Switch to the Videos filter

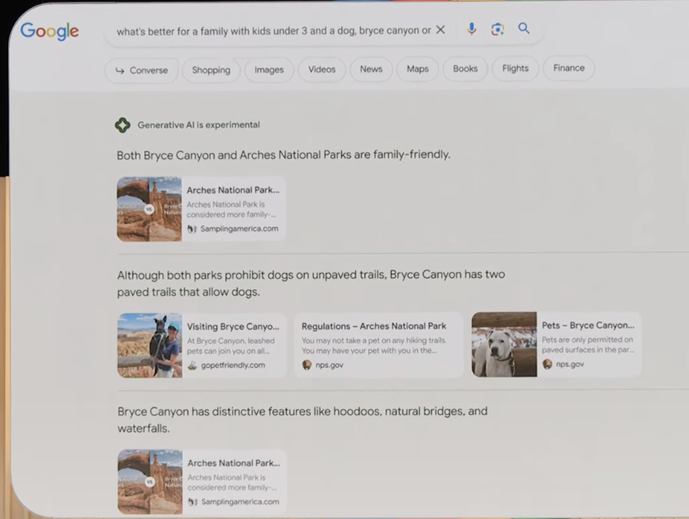pyautogui.click(x=321, y=69)
